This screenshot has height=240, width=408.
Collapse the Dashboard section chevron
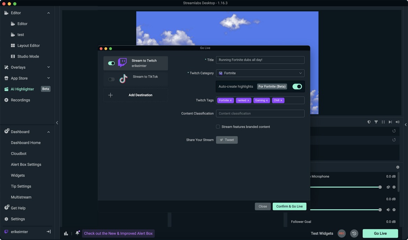pos(48,132)
